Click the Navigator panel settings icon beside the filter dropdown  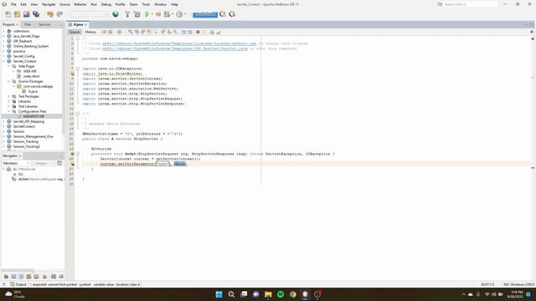click(x=59, y=164)
